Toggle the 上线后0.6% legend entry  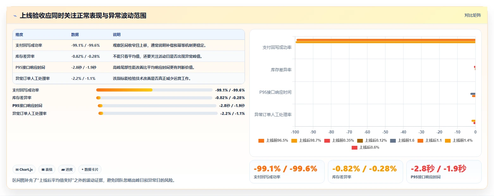click(365, 147)
